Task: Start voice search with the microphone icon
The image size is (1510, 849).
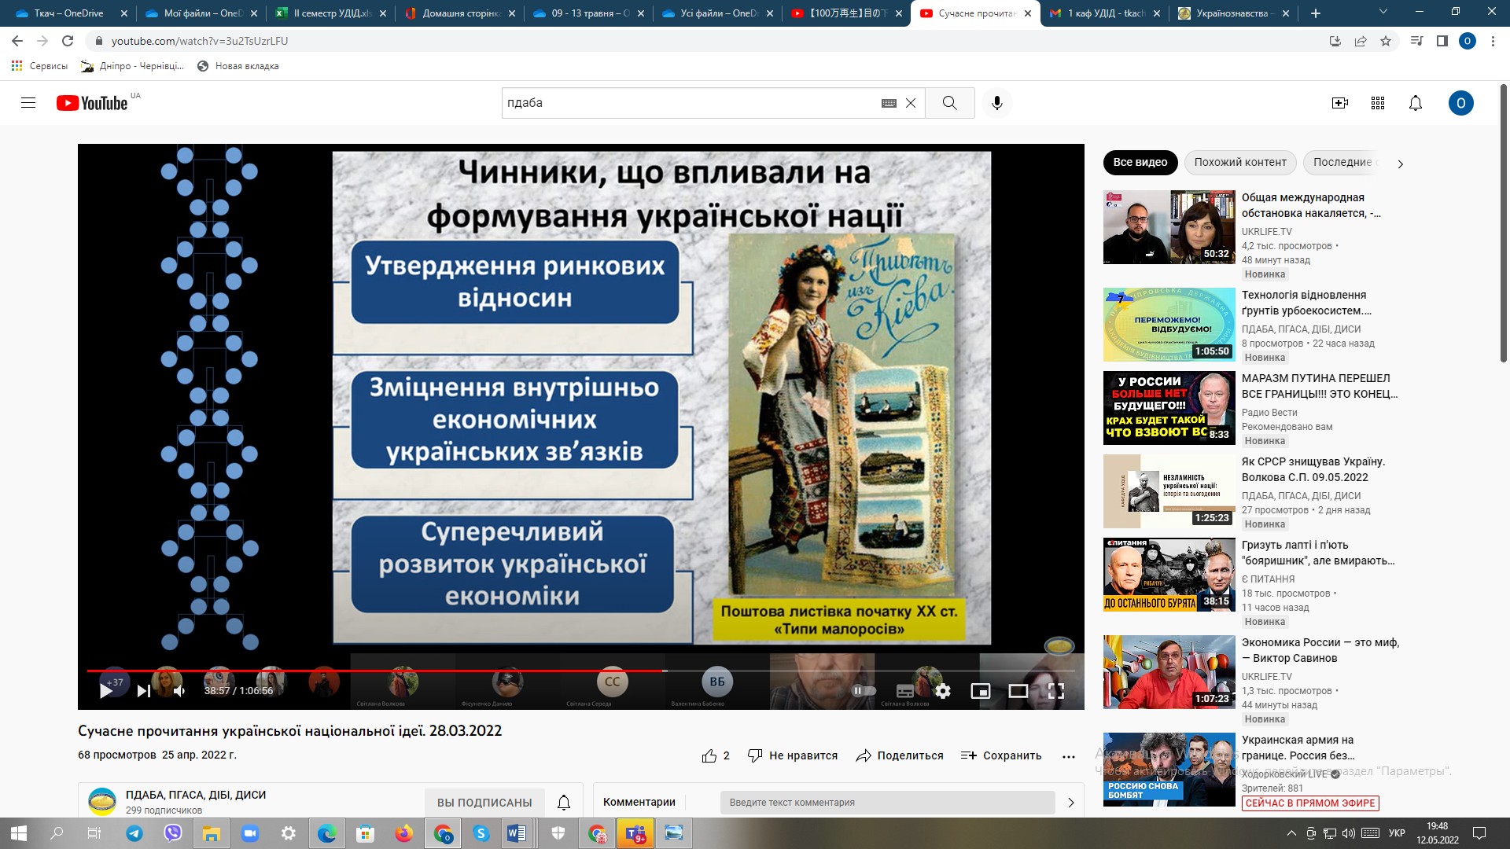Action: [997, 103]
